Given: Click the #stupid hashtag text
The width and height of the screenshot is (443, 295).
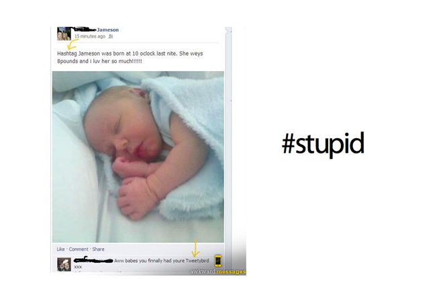Looking at the screenshot, I should pyautogui.click(x=323, y=143).
